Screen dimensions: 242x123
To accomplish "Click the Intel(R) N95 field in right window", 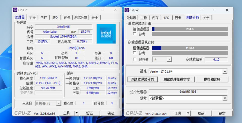I will [188, 92].
